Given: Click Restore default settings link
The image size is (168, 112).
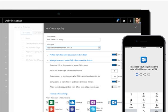Looking at the screenshot, I should click(59, 94).
